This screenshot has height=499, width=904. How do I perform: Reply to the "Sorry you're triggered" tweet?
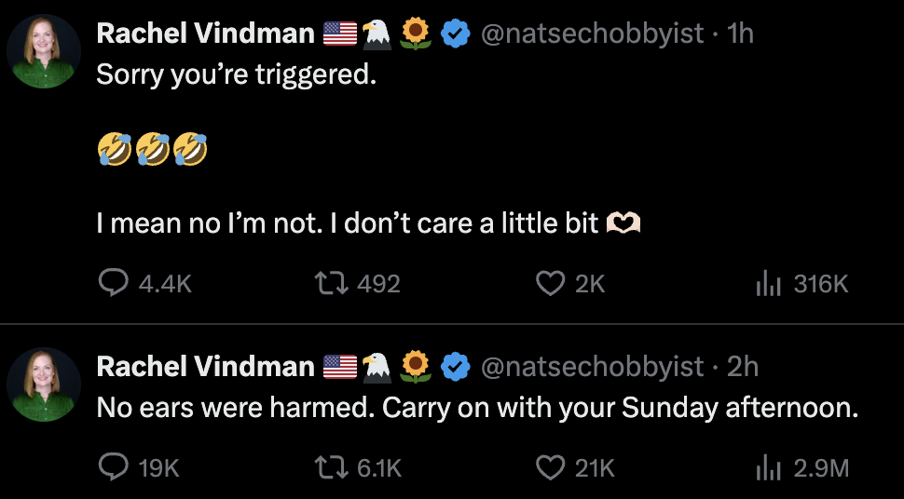[x=113, y=283]
